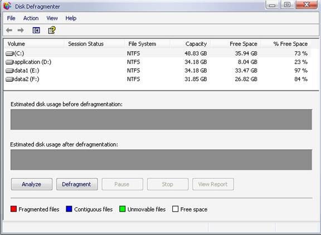Open the View menu
This screenshot has width=321, height=235.
[x=52, y=18]
